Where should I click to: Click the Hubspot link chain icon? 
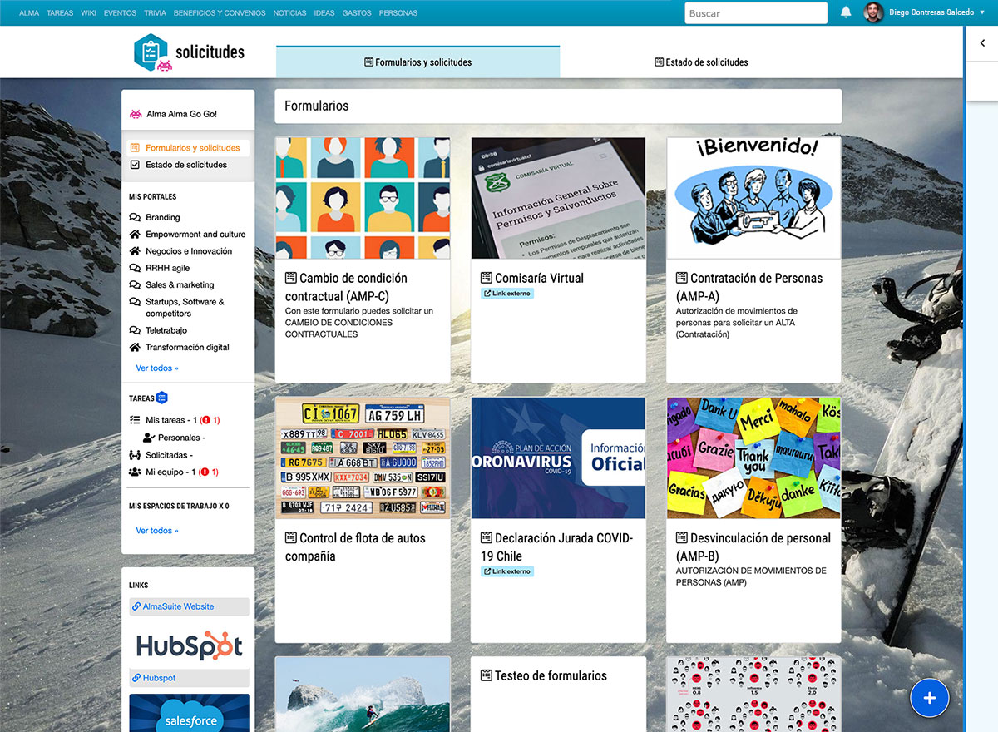tap(136, 678)
